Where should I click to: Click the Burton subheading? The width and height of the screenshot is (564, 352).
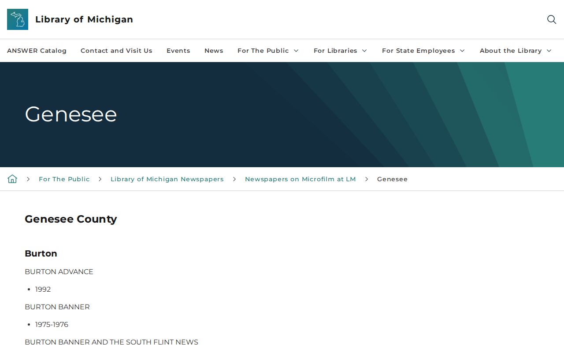point(41,253)
